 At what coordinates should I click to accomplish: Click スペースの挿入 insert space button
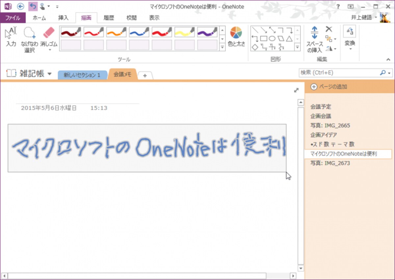314,39
